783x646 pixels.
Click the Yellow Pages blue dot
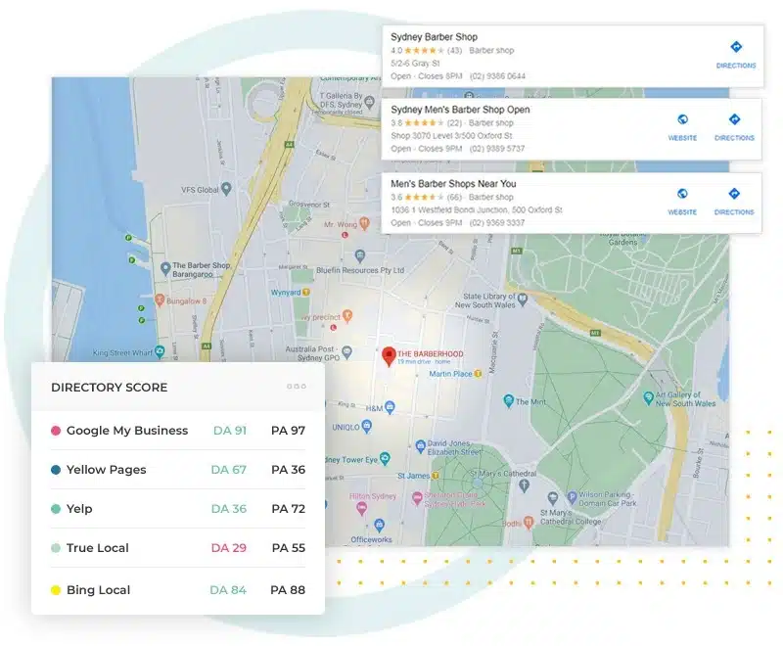[x=56, y=470]
